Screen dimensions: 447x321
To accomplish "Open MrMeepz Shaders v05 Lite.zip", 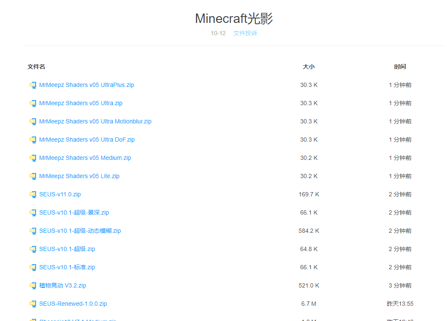I will pyautogui.click(x=79, y=176).
